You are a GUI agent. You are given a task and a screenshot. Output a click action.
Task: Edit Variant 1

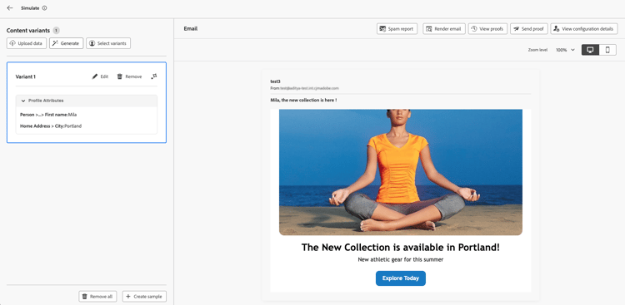point(100,76)
